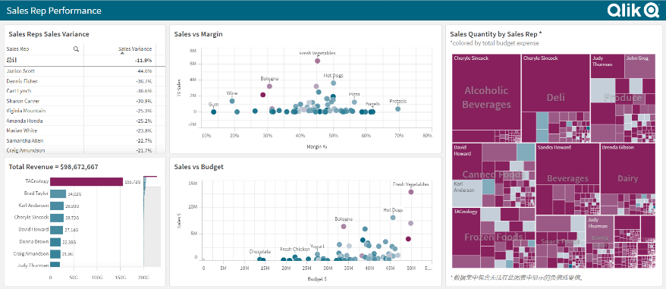666x289 pixels.
Task: Select the Snack Foods treemap section
Action: 561,241
